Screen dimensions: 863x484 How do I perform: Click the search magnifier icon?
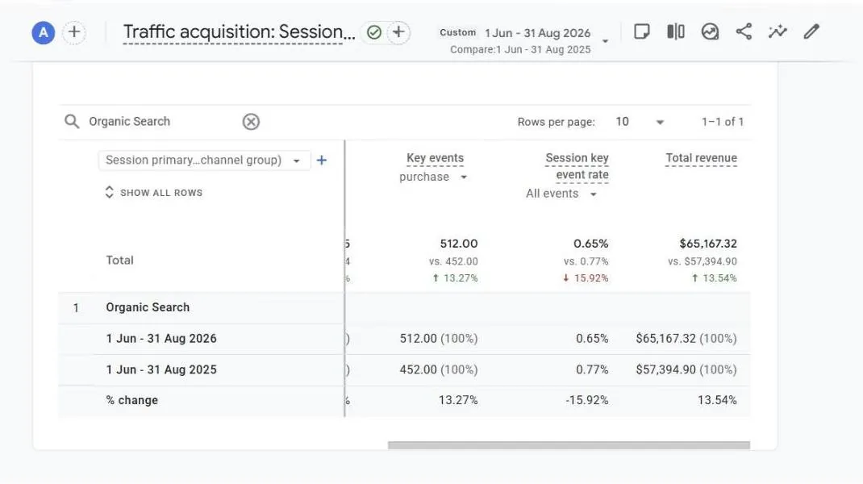72,121
